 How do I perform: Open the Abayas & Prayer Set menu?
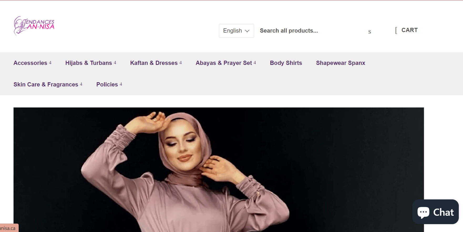[x=224, y=63]
